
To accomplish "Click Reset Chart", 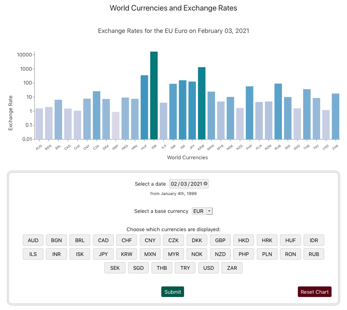I will point(314,292).
